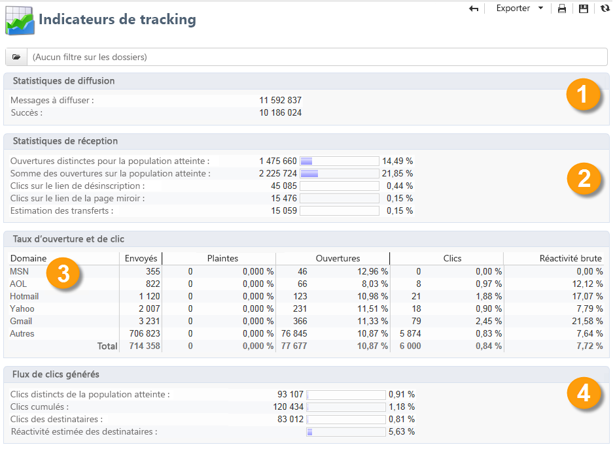Click the orange number 3 badge

(63, 274)
